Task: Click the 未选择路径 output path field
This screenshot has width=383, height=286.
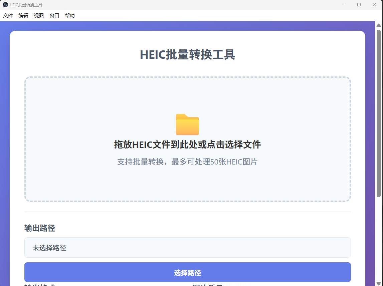Action: click(188, 247)
